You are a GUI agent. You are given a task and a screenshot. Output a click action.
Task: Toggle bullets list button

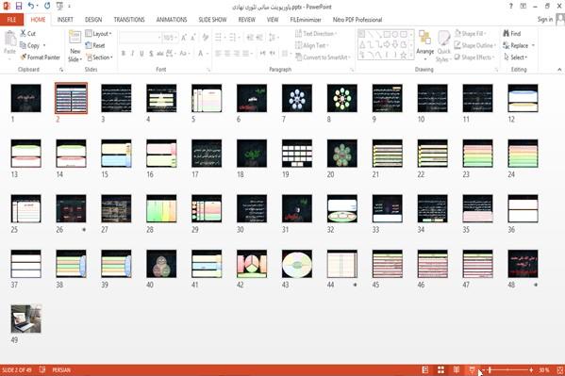(x=219, y=38)
